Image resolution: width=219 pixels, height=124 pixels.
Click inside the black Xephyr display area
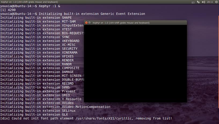tap(135, 63)
